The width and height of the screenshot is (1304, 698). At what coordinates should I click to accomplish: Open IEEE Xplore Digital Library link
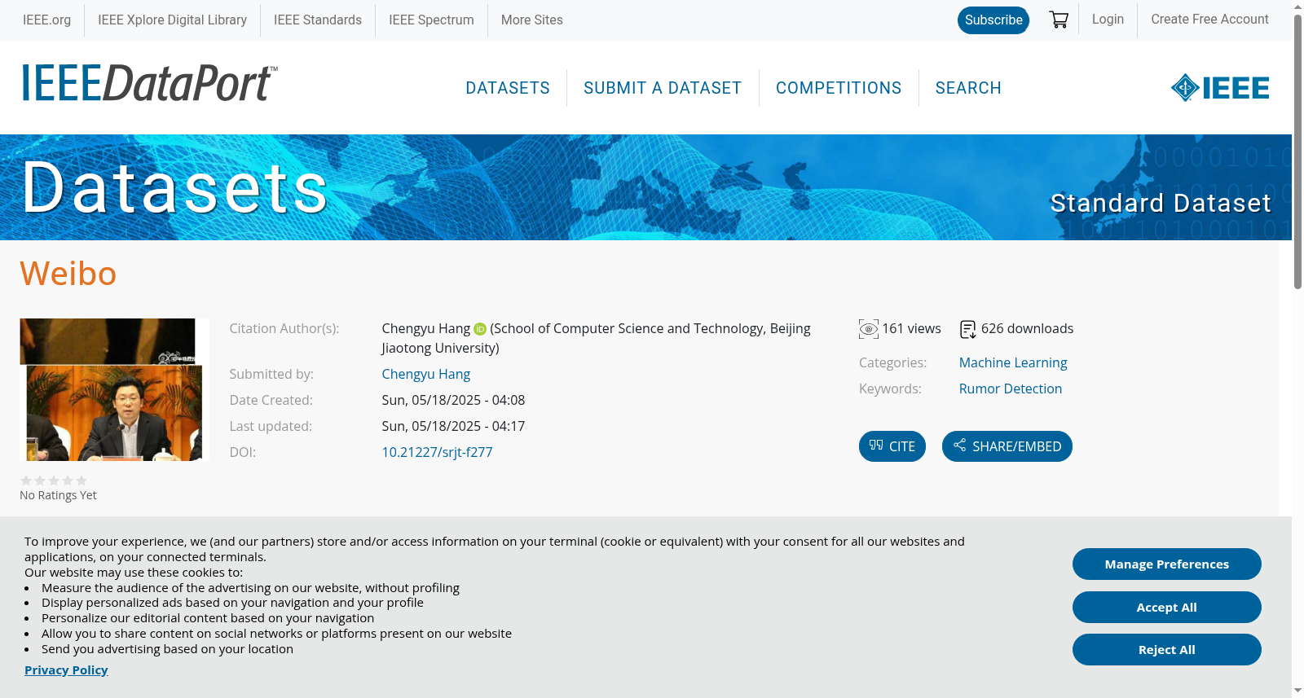coord(172,20)
